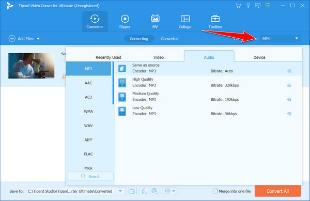Viewport: 310px width, 201px height.
Task: Select FLAC format in list
Action: [88, 154]
